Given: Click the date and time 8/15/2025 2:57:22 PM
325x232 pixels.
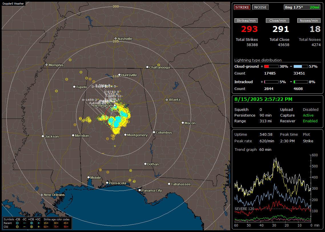Looking at the screenshot, I should [x=263, y=99].
